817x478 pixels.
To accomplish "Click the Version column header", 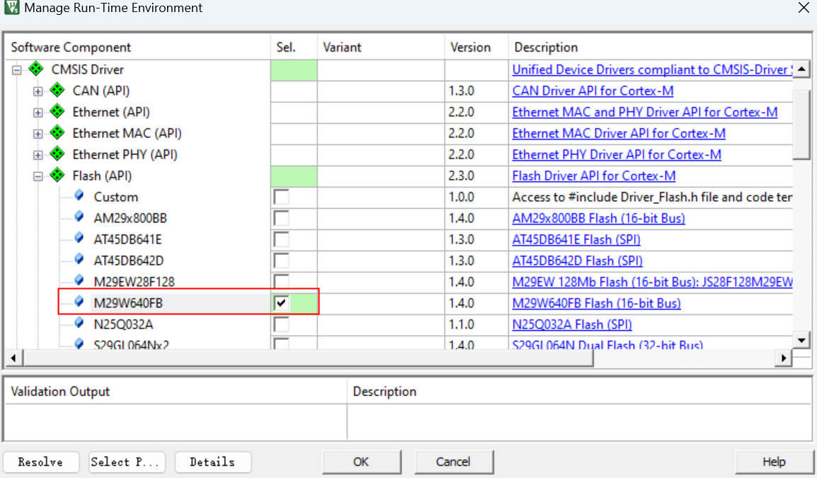I will click(470, 47).
